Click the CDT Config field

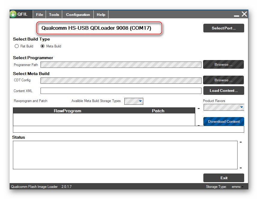121,80
